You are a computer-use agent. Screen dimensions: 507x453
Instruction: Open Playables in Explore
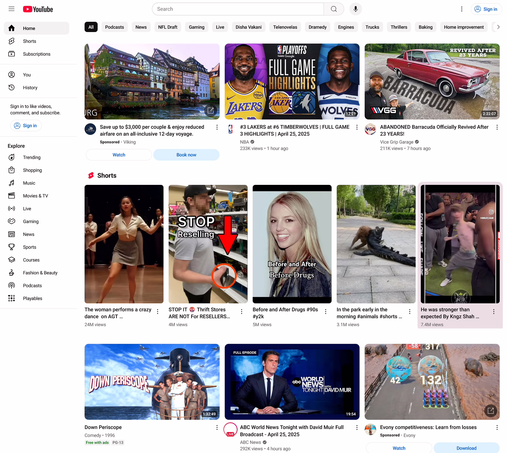pyautogui.click(x=36, y=298)
